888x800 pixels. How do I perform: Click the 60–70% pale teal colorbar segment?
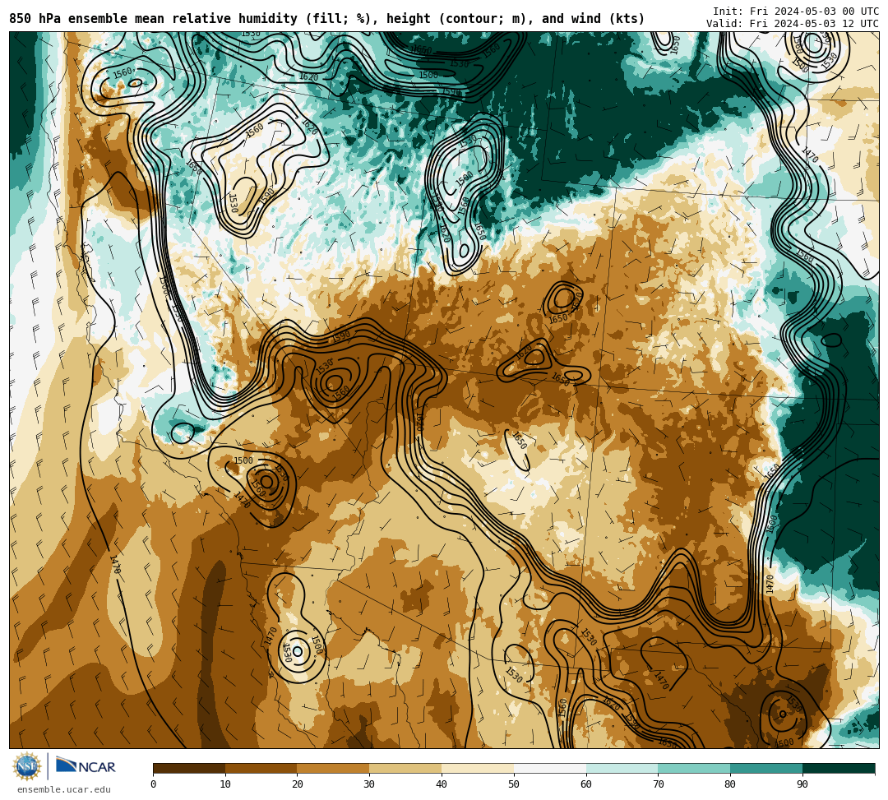(622, 768)
